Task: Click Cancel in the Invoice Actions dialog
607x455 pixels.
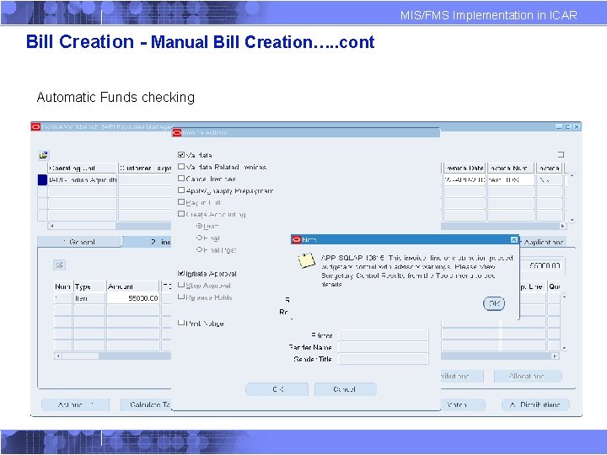Action: [x=345, y=389]
